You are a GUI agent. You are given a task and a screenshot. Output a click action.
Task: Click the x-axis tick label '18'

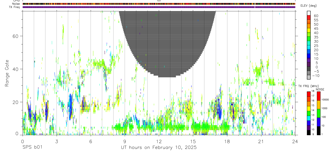coord(227,141)
